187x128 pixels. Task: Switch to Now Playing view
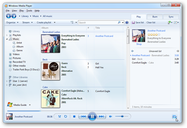(x=174, y=117)
